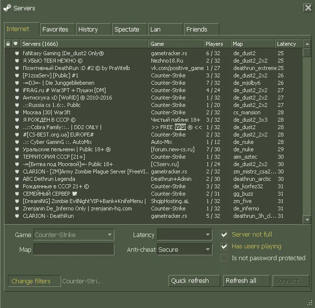The image size is (315, 308).
Task: Sort servers by Map column header
Action: (x=253, y=44)
